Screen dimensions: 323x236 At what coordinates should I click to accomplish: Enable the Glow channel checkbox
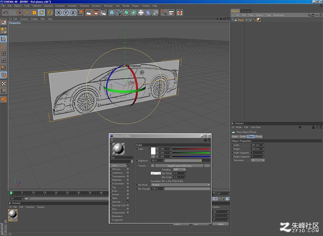click(x=128, y=209)
